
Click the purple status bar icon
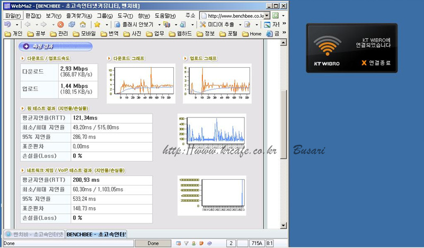[209, 243]
